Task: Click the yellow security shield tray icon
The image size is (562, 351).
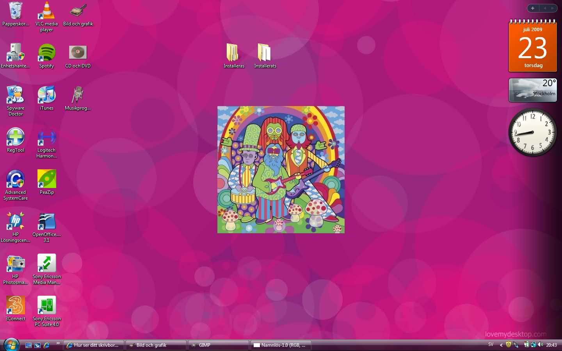Action: pos(509,345)
